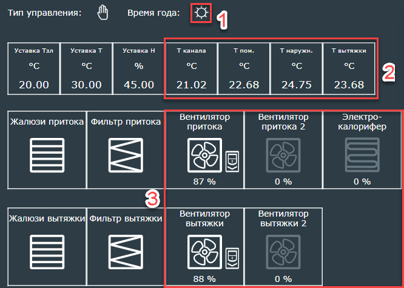Image resolution: width=404 pixels, height=288 pixels.
Task: Open the exhaust fan frequency drive icon
Action: 233,258
